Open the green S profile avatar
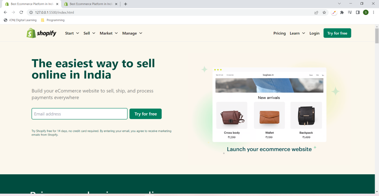Image resolution: width=379 pixels, height=196 pixels. pos(366,12)
